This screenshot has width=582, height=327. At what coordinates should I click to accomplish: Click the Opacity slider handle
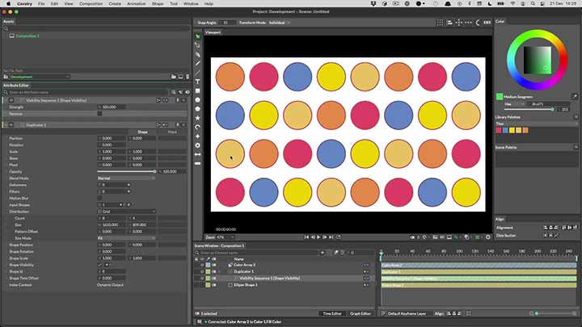click(x=154, y=172)
